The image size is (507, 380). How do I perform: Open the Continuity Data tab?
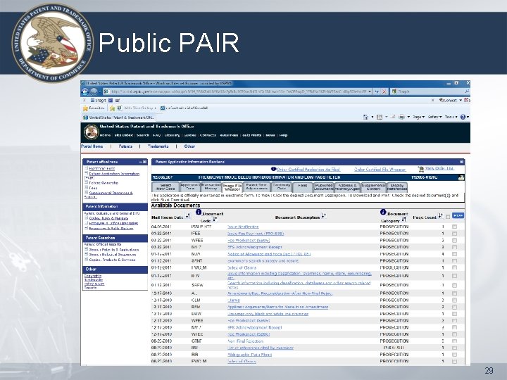click(281, 186)
